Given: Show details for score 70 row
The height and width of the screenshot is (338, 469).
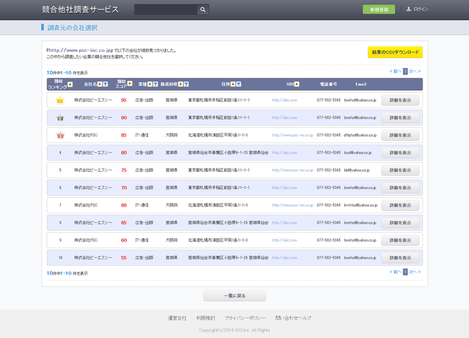Looking at the screenshot, I should [400, 188].
